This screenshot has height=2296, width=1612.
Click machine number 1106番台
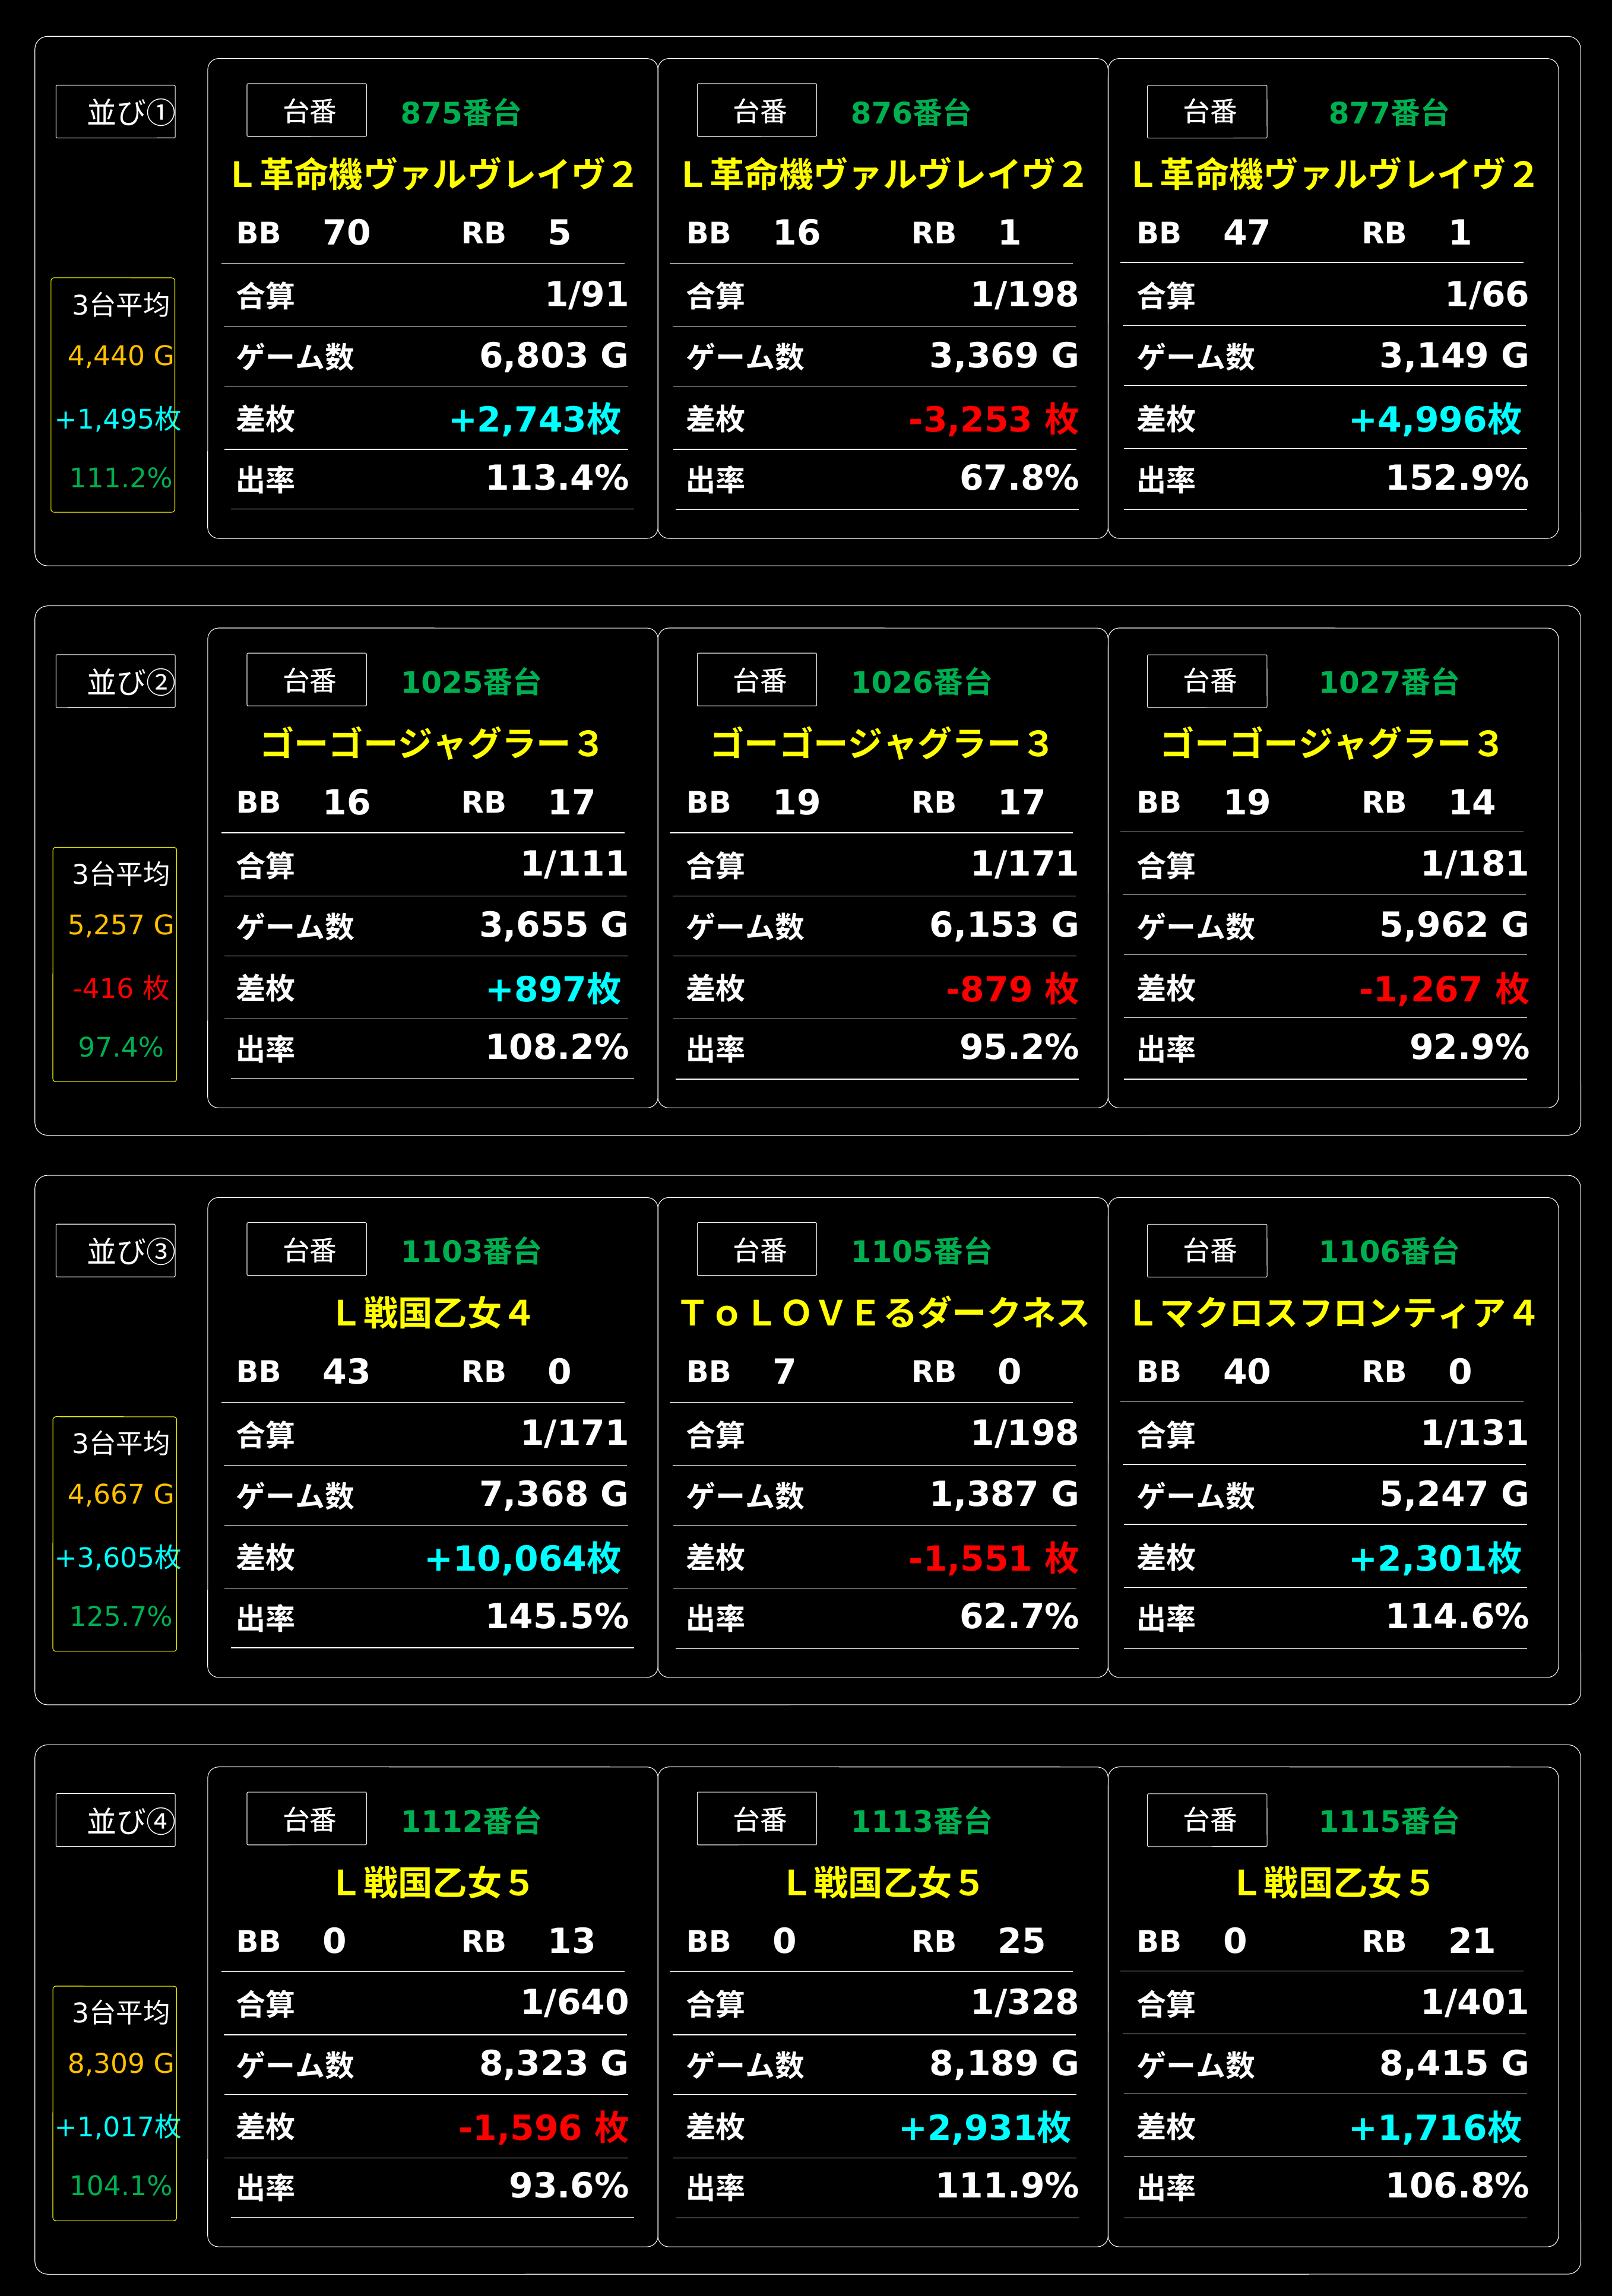pyautogui.click(x=1389, y=1251)
